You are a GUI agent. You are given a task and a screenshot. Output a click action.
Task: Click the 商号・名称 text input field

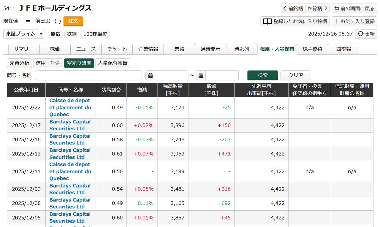coord(88,75)
